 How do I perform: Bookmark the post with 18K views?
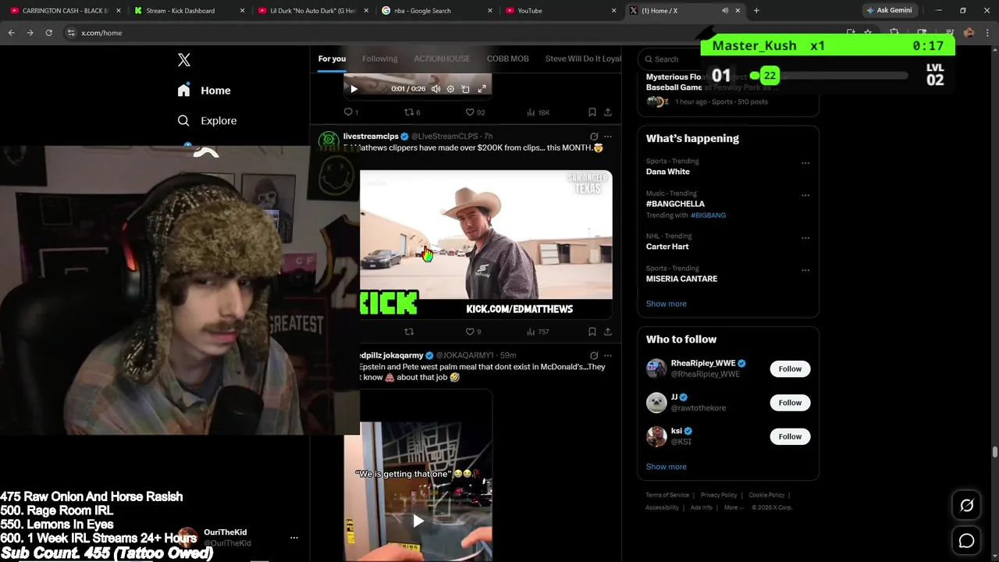click(x=592, y=112)
